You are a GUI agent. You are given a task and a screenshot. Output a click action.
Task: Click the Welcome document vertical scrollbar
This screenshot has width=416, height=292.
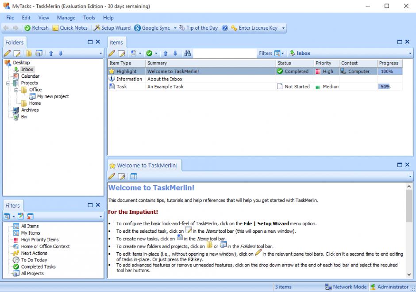409,230
